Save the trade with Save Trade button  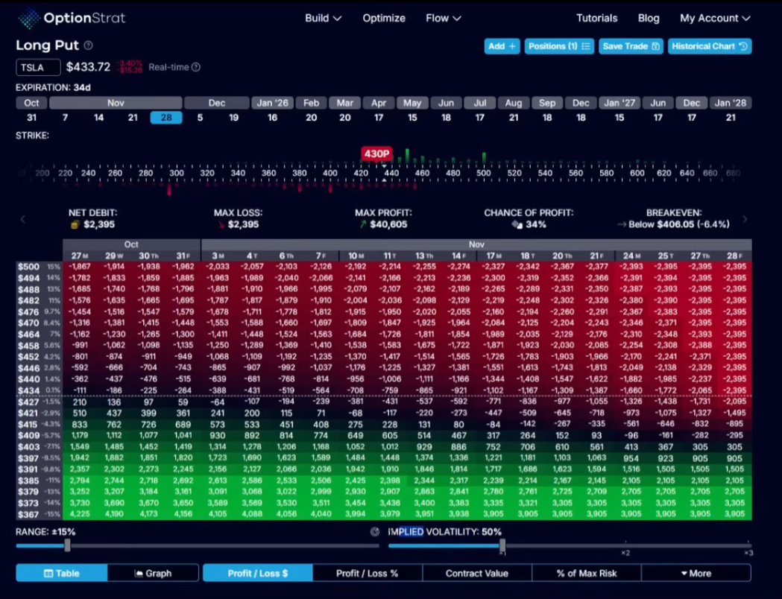pyautogui.click(x=631, y=46)
